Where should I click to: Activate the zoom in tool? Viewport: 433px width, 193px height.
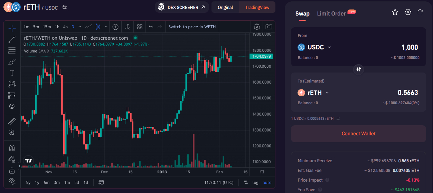pyautogui.click(x=12, y=133)
